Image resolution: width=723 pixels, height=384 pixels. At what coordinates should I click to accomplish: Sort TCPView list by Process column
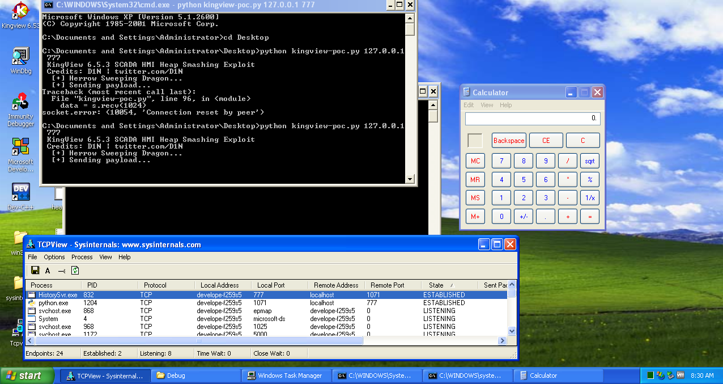coord(53,285)
